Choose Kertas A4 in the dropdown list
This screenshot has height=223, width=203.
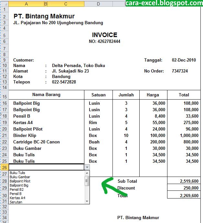[17, 198]
